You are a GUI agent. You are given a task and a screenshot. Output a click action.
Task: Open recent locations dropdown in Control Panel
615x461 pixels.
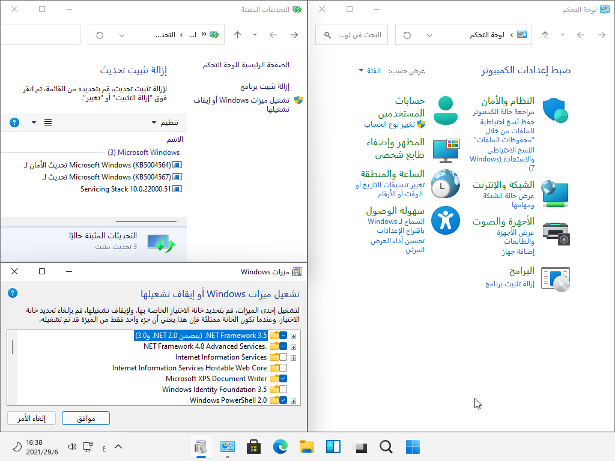[562, 35]
